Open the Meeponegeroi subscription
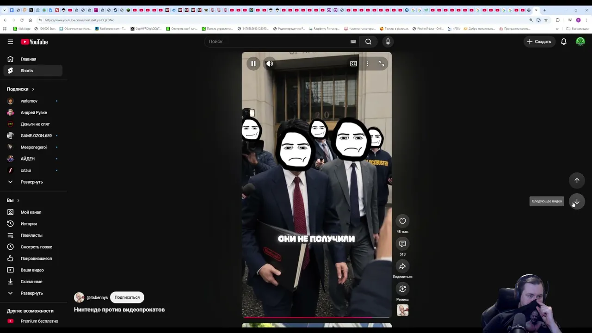The image size is (592, 333). (32, 147)
